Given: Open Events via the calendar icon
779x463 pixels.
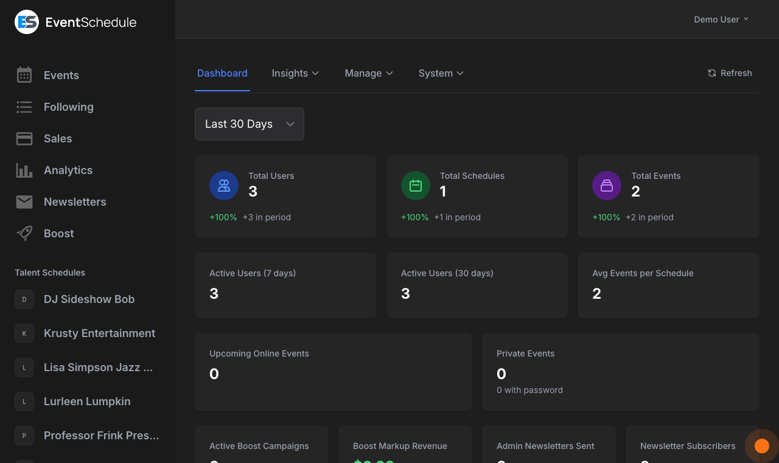Looking at the screenshot, I should (x=24, y=75).
